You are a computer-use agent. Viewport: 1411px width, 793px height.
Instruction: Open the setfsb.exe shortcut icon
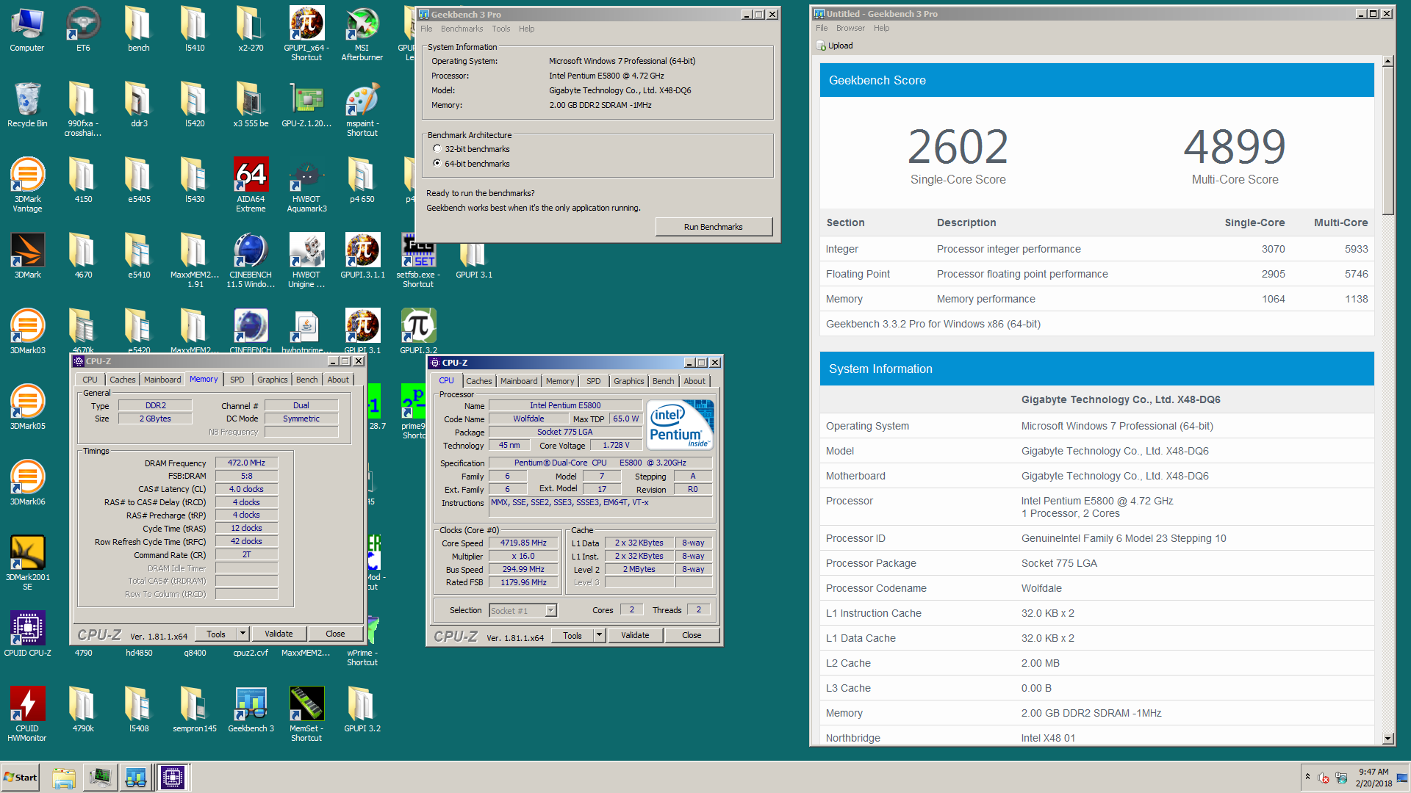[x=418, y=261]
